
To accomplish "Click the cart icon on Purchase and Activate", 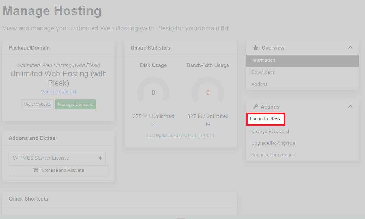I will pos(36,170).
